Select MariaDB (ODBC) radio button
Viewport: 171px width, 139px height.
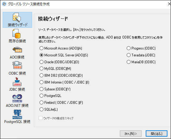click(129, 62)
